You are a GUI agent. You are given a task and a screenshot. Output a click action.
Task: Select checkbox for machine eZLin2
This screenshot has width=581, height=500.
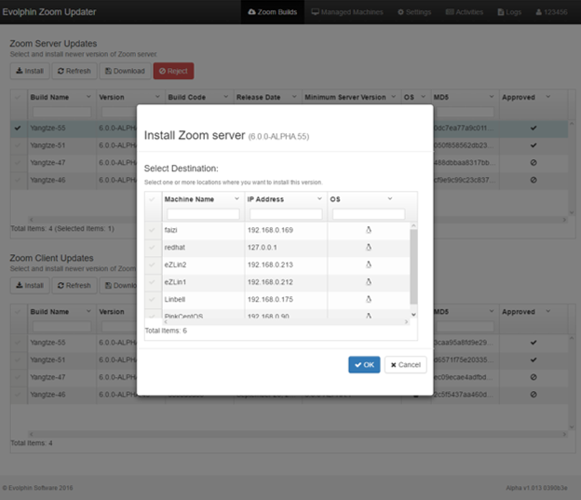coord(152,264)
